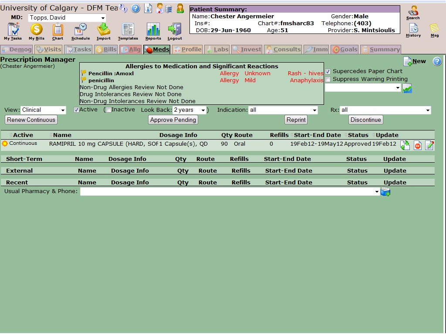
Task: Open patient Search icon
Action: (x=413, y=12)
